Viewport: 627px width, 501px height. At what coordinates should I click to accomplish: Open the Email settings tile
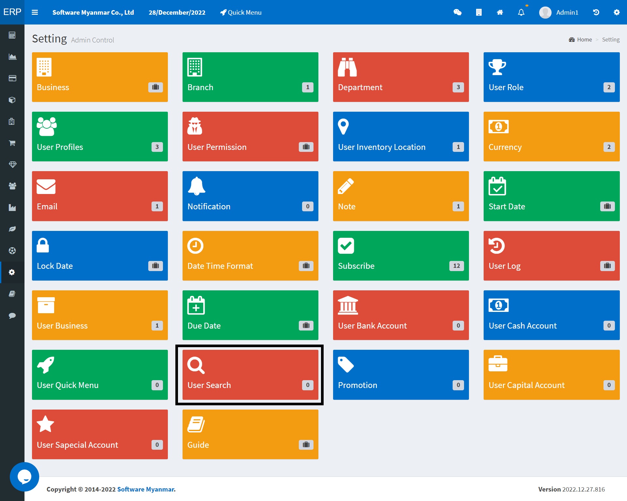pos(100,196)
